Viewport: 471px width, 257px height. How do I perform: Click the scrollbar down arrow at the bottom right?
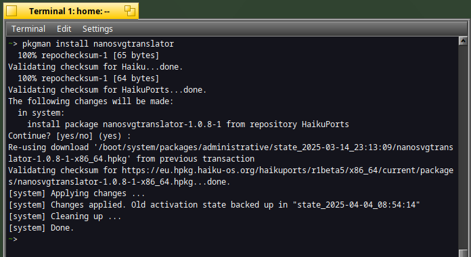coord(463,253)
